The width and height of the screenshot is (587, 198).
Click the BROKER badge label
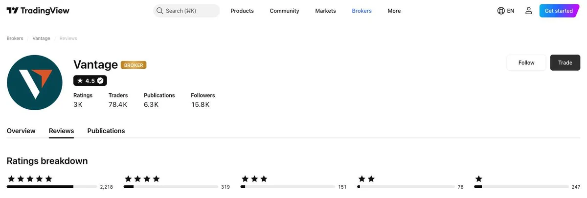coord(134,65)
